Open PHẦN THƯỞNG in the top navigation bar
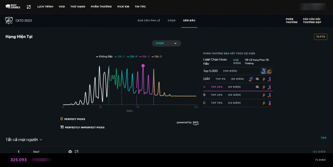Image resolution: width=333 pixels, height=167 pixels. [x=101, y=7]
